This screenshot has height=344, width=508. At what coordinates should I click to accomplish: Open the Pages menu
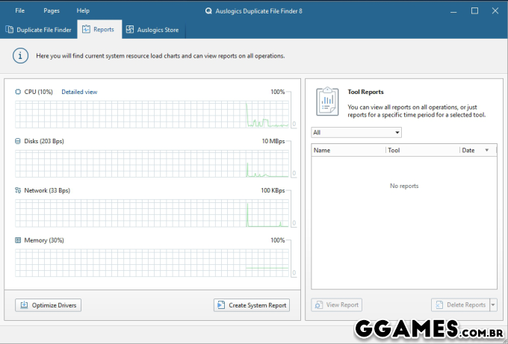click(52, 11)
